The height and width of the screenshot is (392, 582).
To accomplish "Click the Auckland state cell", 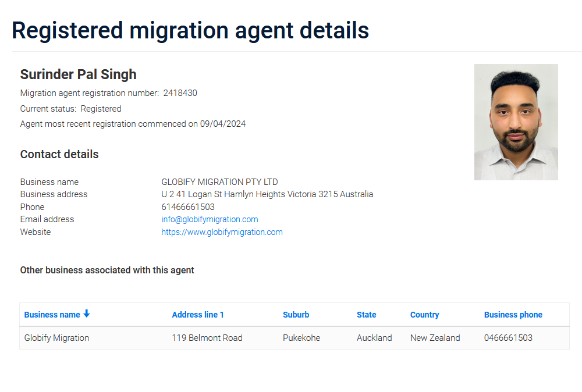I will tap(374, 338).
